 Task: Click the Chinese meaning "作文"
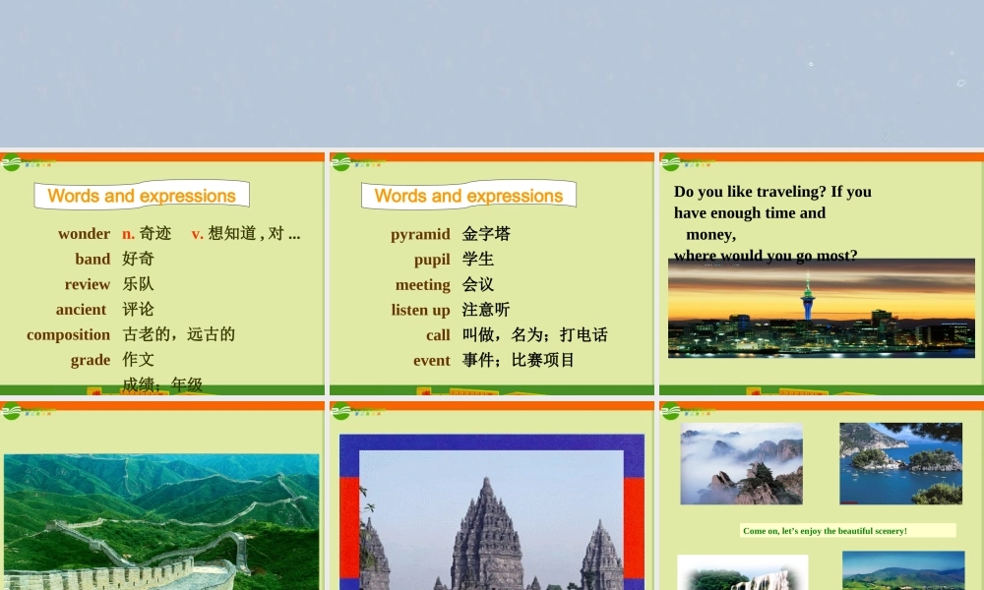click(138, 359)
